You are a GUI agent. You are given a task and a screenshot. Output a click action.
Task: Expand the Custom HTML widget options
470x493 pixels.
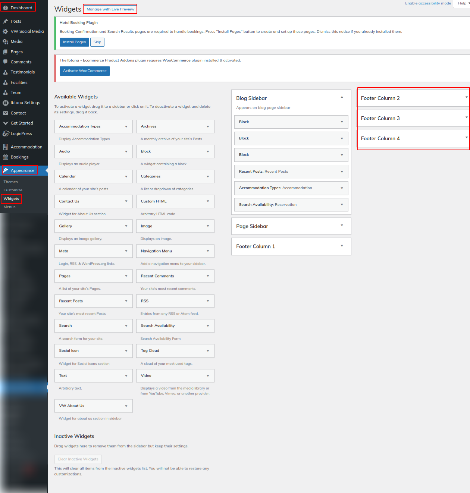pyautogui.click(x=208, y=201)
